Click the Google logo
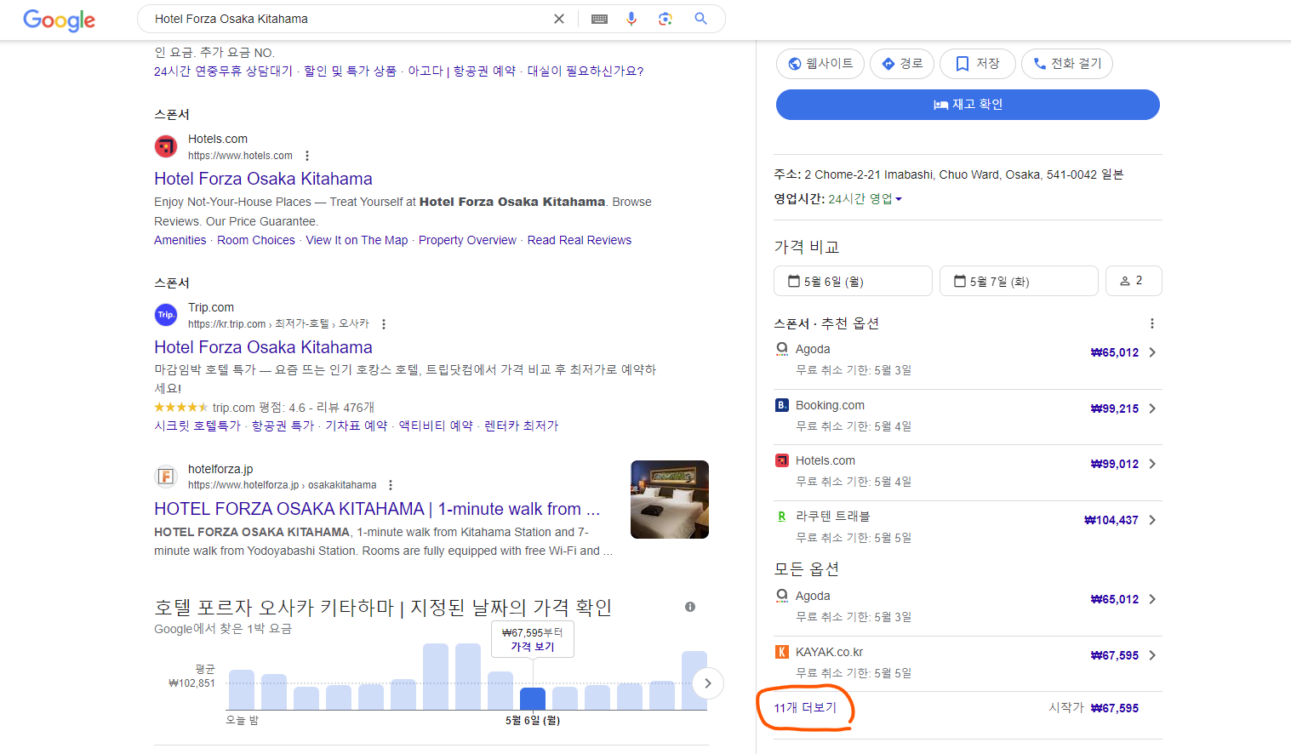Image resolution: width=1291 pixels, height=754 pixels. [59, 20]
